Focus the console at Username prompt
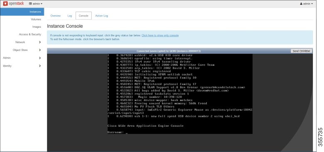Screen dimensions: 324x152 coord(118,132)
